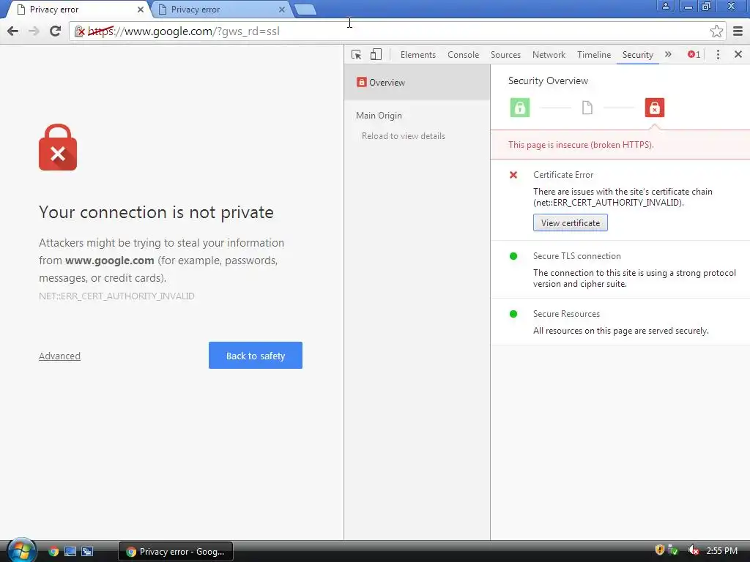The width and height of the screenshot is (750, 562).
Task: Select the Privacy error taskbar button
Action: (x=176, y=552)
